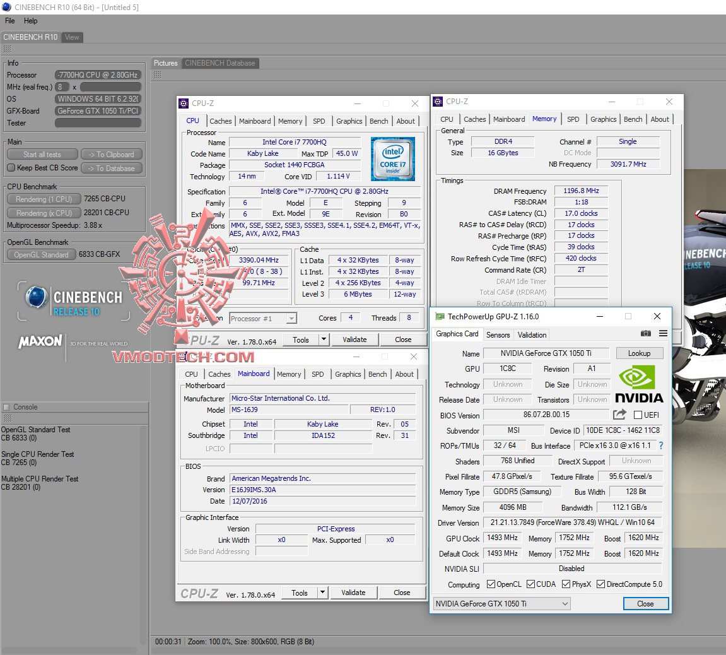Click the Tester input field

[98, 123]
